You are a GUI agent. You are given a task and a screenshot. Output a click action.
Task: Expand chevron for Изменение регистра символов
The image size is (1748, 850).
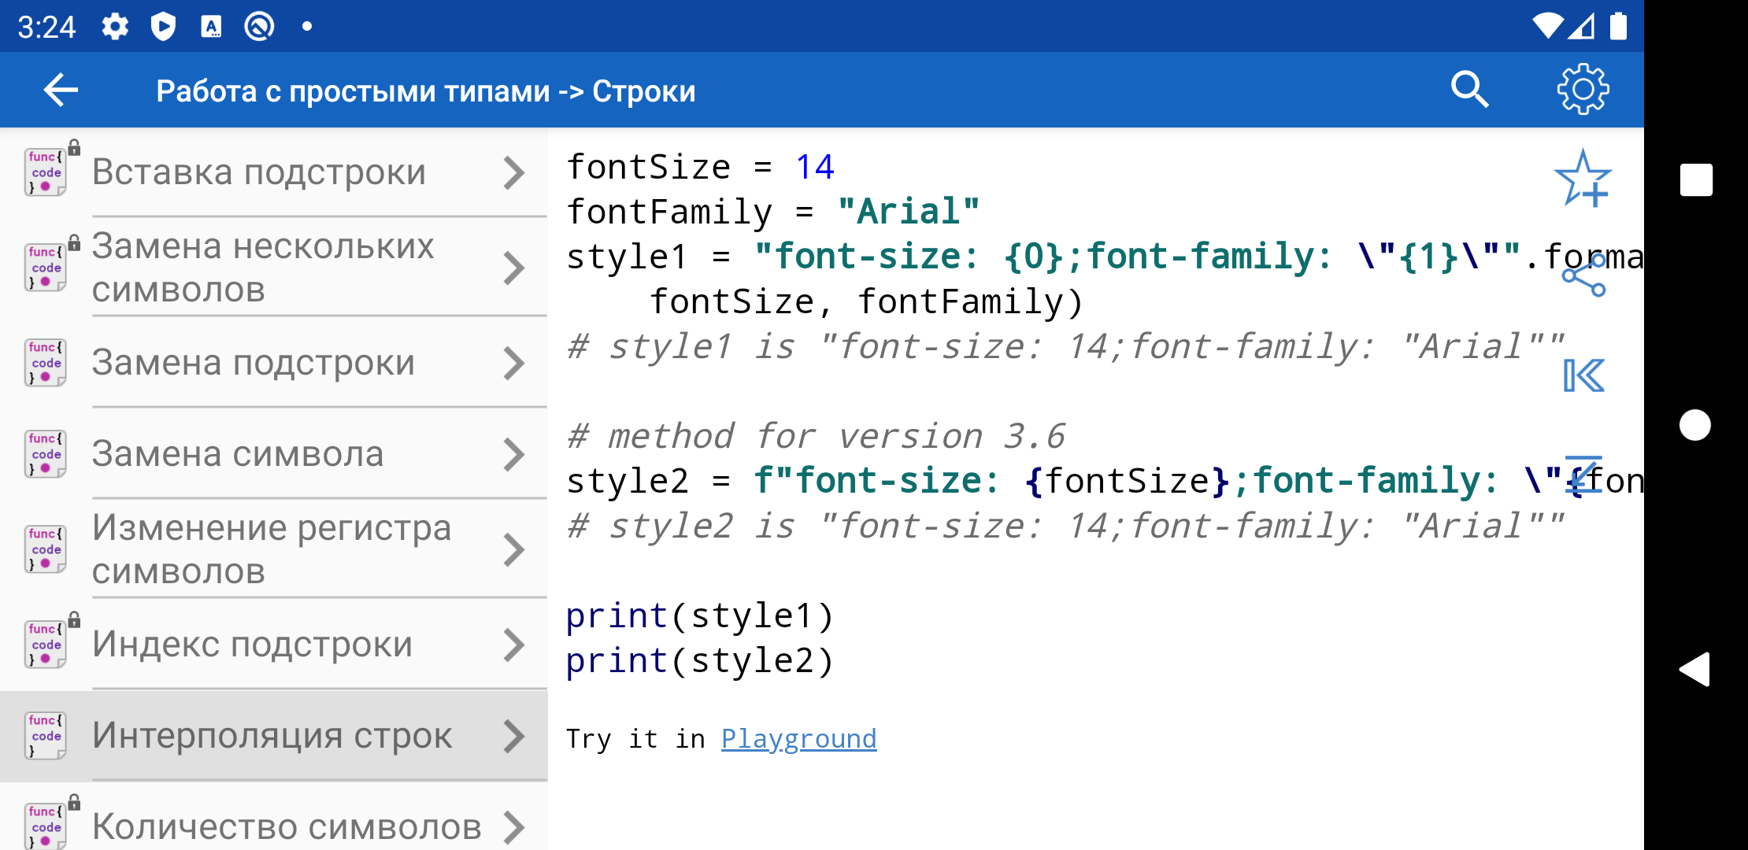(x=513, y=549)
